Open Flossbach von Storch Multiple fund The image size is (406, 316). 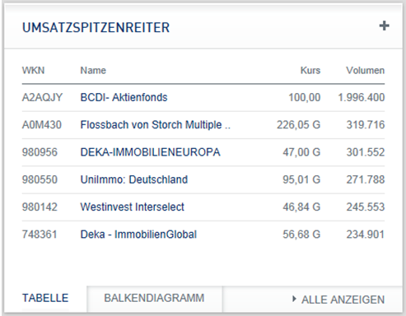[x=155, y=125]
